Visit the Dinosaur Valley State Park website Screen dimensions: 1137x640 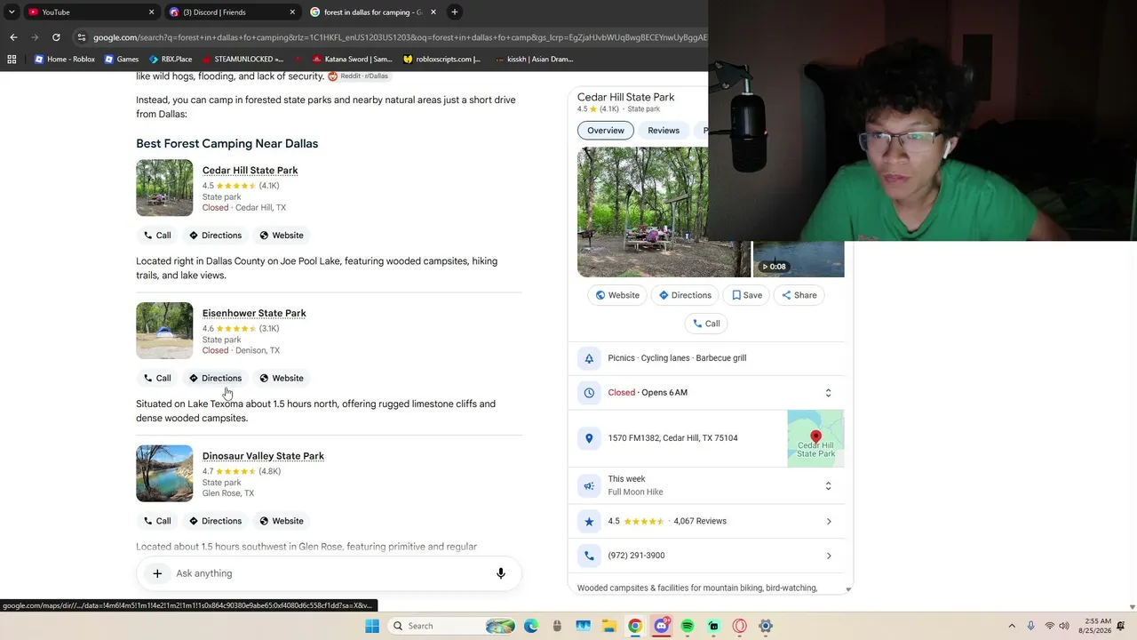(x=282, y=521)
